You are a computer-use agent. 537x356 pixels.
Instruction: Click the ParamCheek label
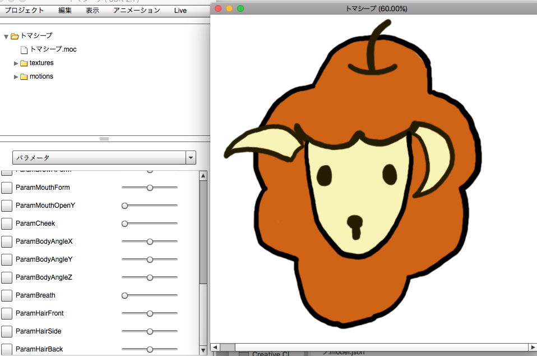[x=35, y=223]
